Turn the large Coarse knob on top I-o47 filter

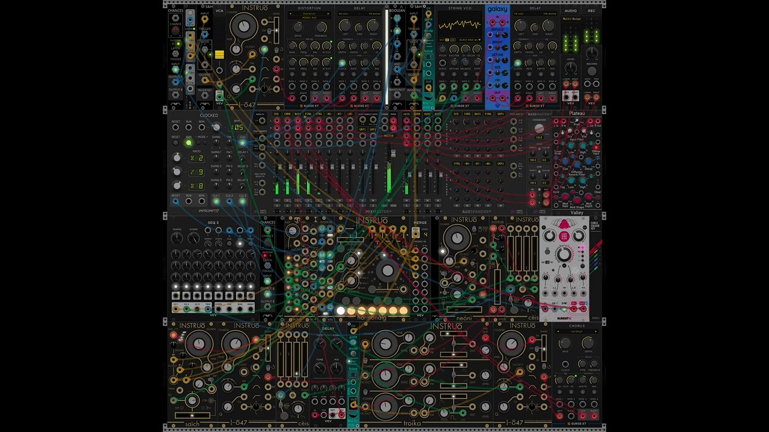pyautogui.click(x=243, y=26)
